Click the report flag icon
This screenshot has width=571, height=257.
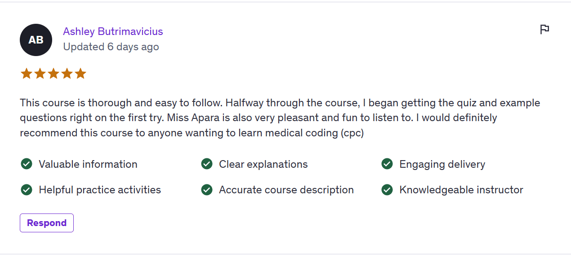(x=544, y=30)
